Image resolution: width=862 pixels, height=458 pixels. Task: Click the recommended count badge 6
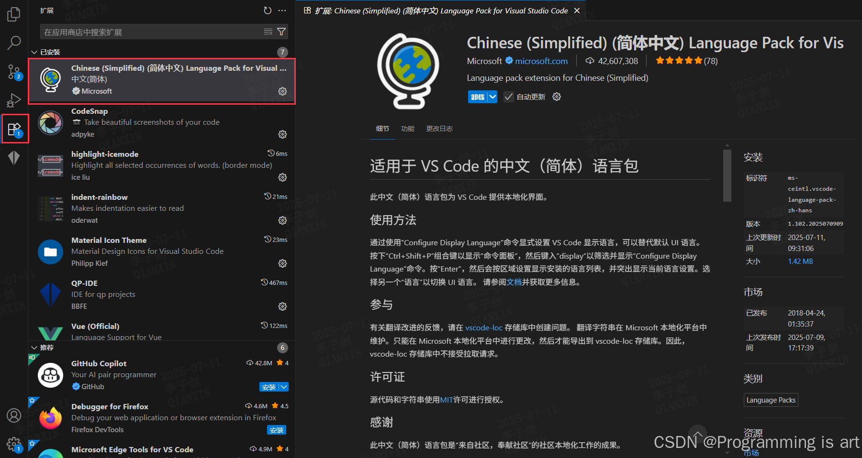click(x=282, y=348)
